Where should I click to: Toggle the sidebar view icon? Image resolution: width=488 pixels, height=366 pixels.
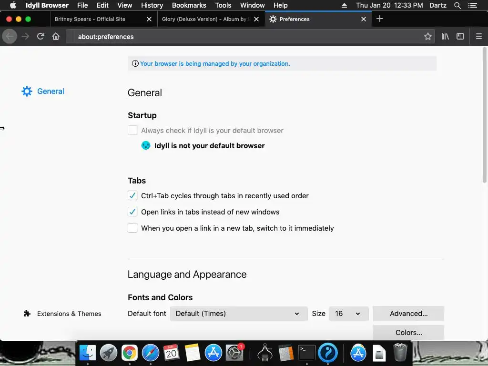[460, 36]
